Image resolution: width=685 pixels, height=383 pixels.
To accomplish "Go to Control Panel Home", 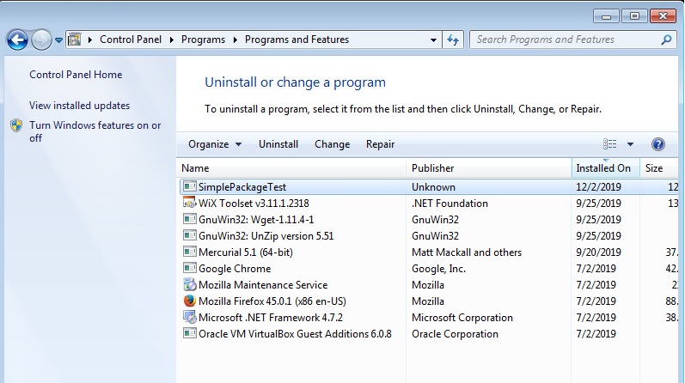I will (76, 75).
